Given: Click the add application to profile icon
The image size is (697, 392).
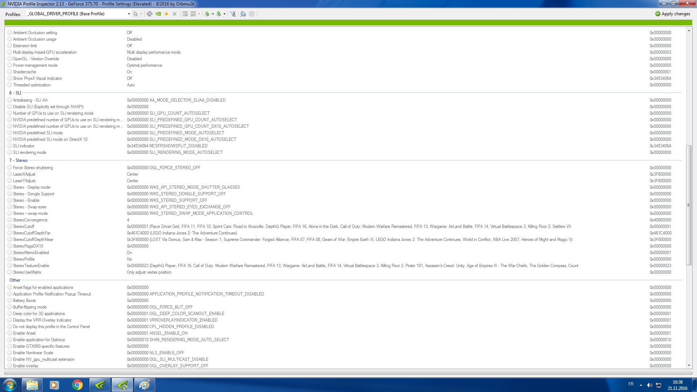Looking at the screenshot, I should click(x=185, y=14).
